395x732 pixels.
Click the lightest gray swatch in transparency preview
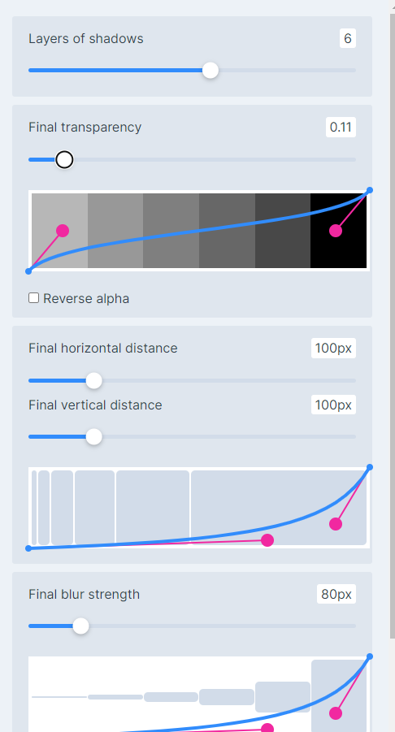60,231
